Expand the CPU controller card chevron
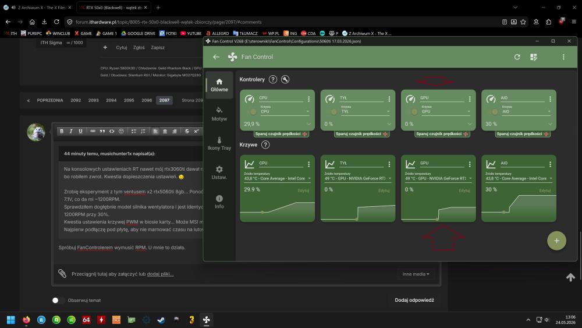This screenshot has width=582, height=328. point(309,124)
